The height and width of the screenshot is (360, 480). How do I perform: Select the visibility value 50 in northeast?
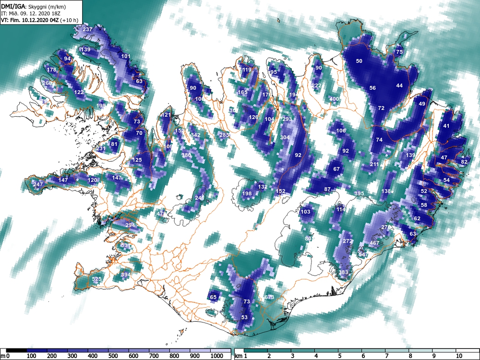[x=359, y=60]
